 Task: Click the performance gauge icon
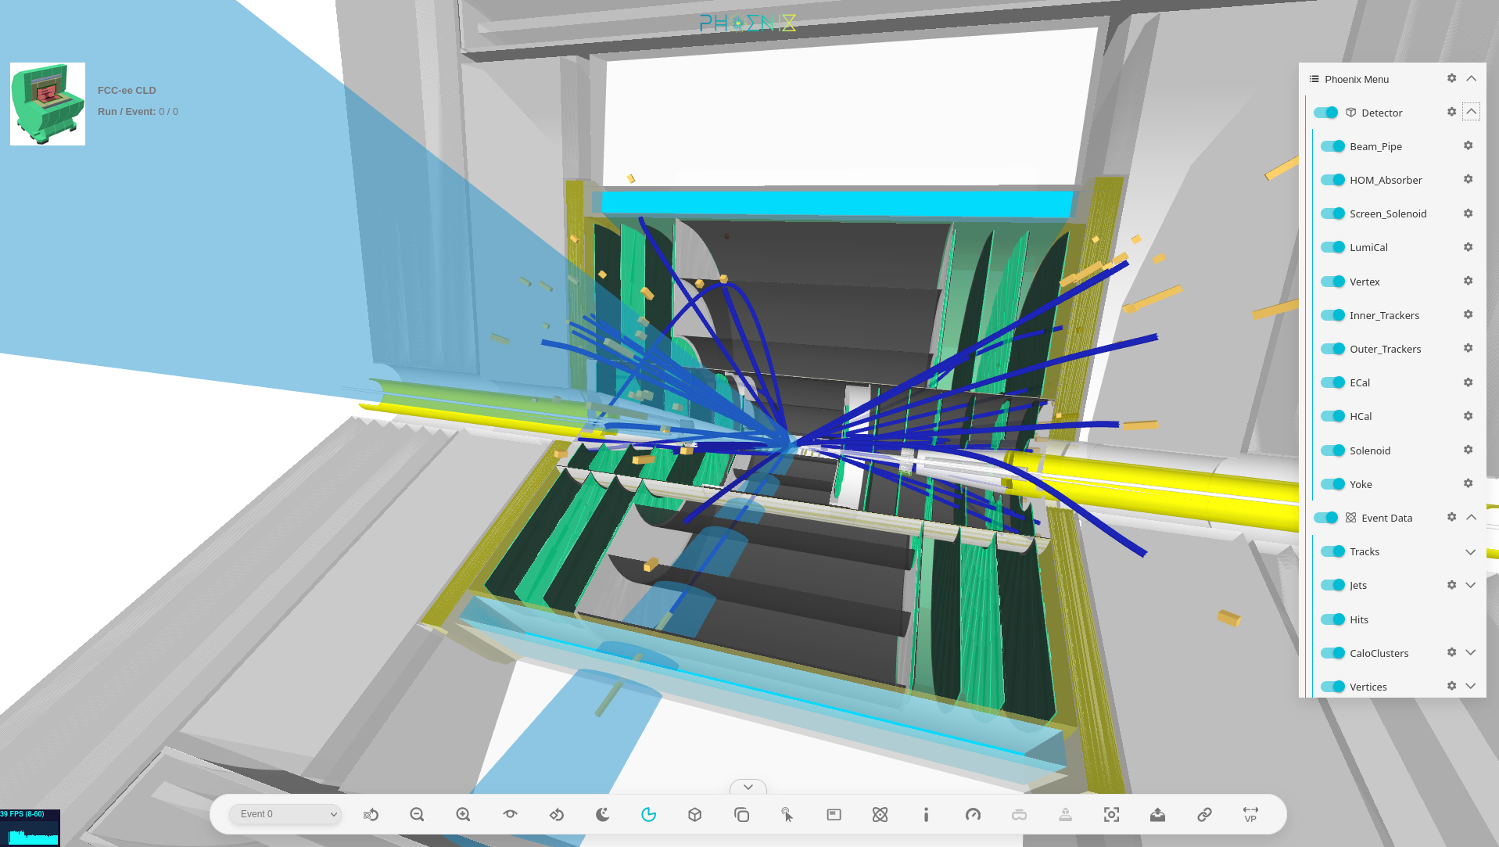973,814
